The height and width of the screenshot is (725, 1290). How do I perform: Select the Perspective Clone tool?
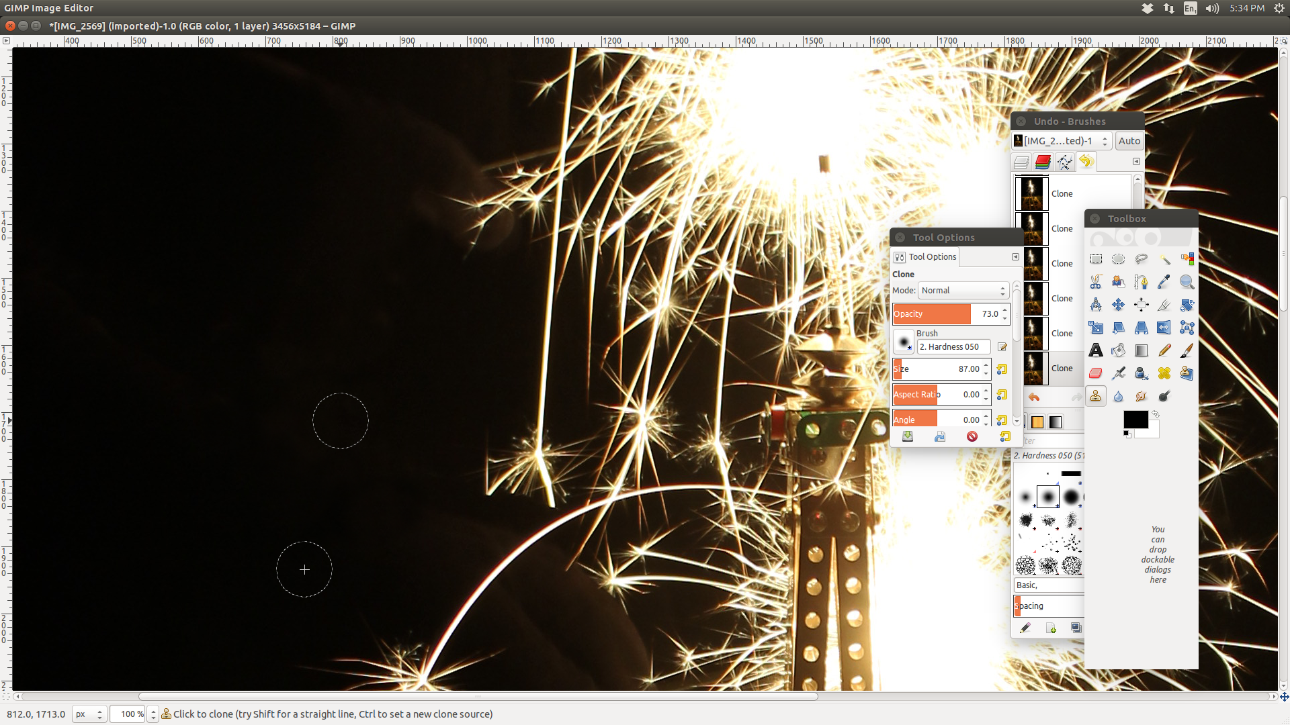point(1187,373)
